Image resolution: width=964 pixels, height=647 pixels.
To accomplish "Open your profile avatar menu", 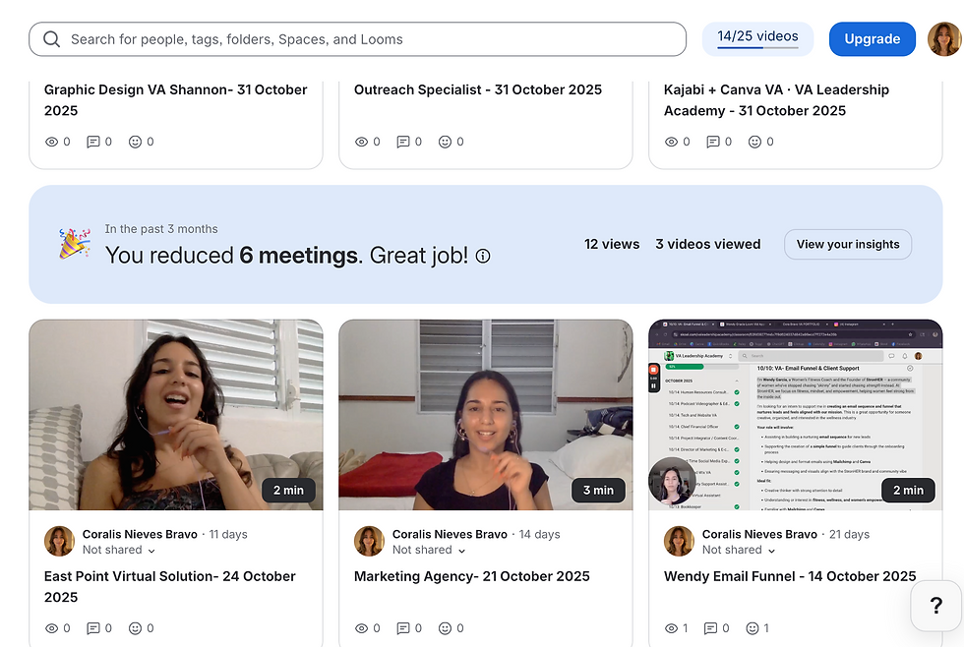I will (944, 39).
